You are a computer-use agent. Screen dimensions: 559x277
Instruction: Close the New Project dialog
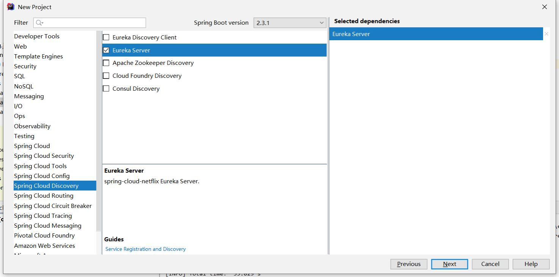(x=545, y=7)
